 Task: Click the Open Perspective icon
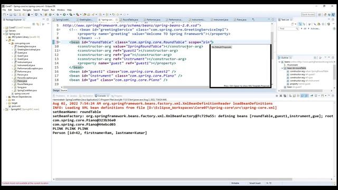pyautogui.click(x=320, y=15)
